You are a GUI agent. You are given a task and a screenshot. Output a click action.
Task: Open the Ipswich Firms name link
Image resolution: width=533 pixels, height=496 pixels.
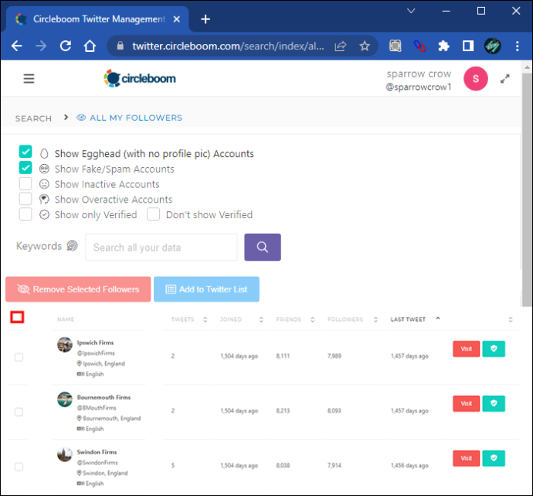[x=95, y=343]
